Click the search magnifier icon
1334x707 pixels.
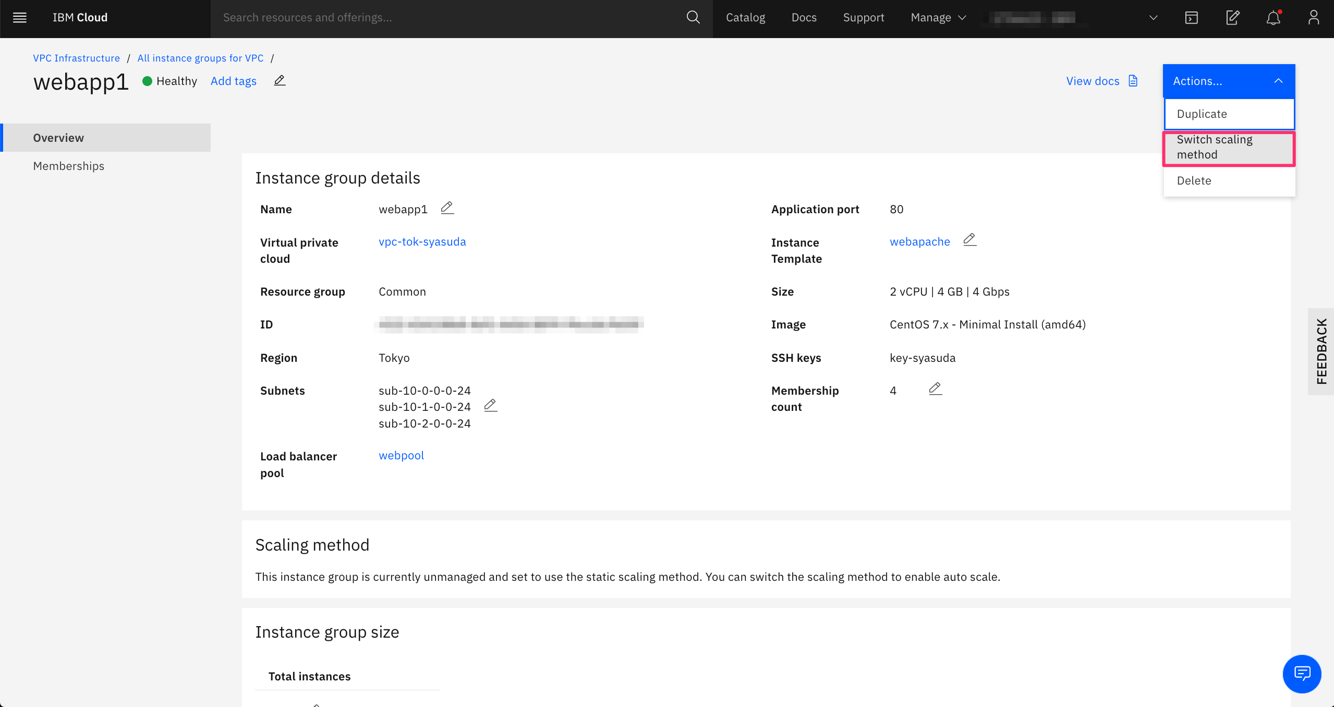click(693, 18)
